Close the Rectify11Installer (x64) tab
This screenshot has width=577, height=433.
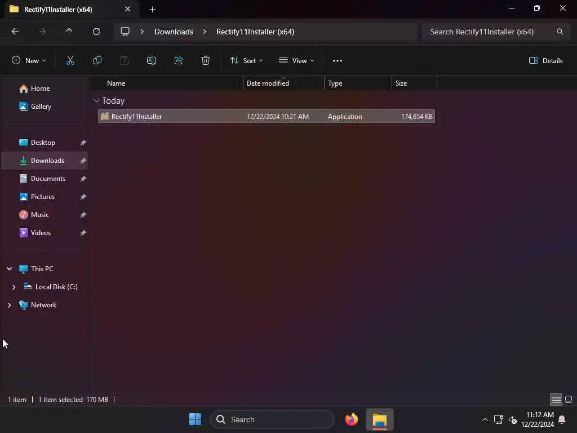pyautogui.click(x=128, y=9)
